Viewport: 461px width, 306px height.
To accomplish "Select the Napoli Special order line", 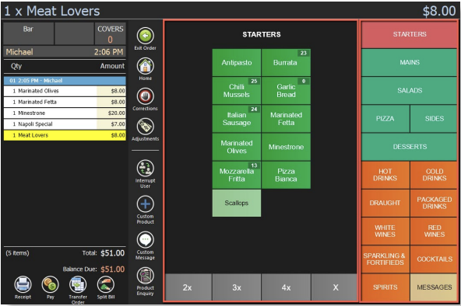I will [65, 124].
